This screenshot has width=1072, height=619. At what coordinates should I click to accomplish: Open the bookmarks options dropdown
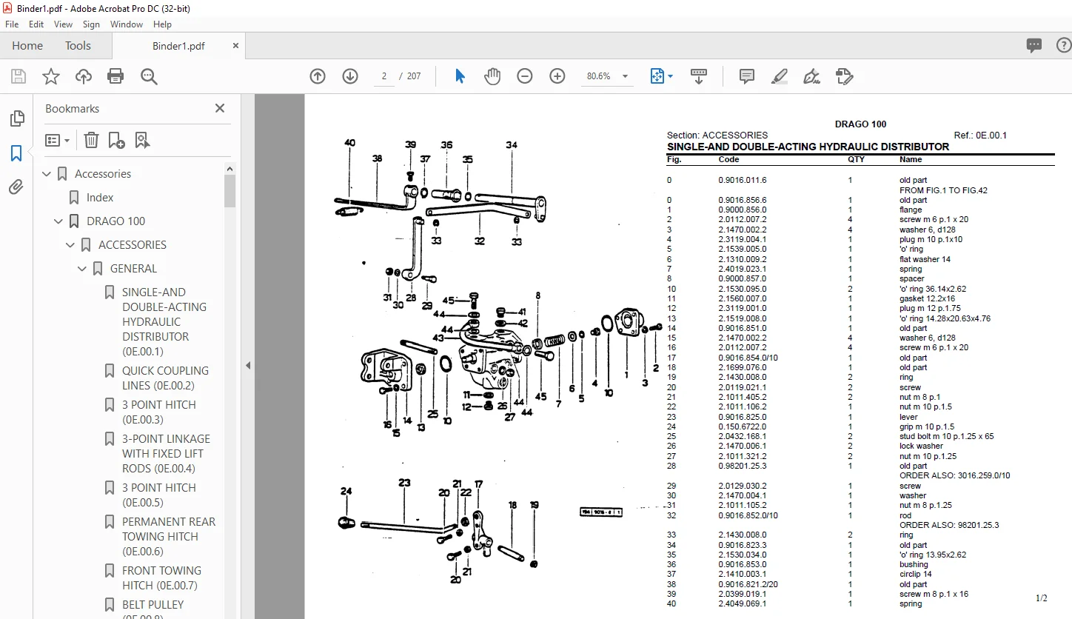click(57, 140)
